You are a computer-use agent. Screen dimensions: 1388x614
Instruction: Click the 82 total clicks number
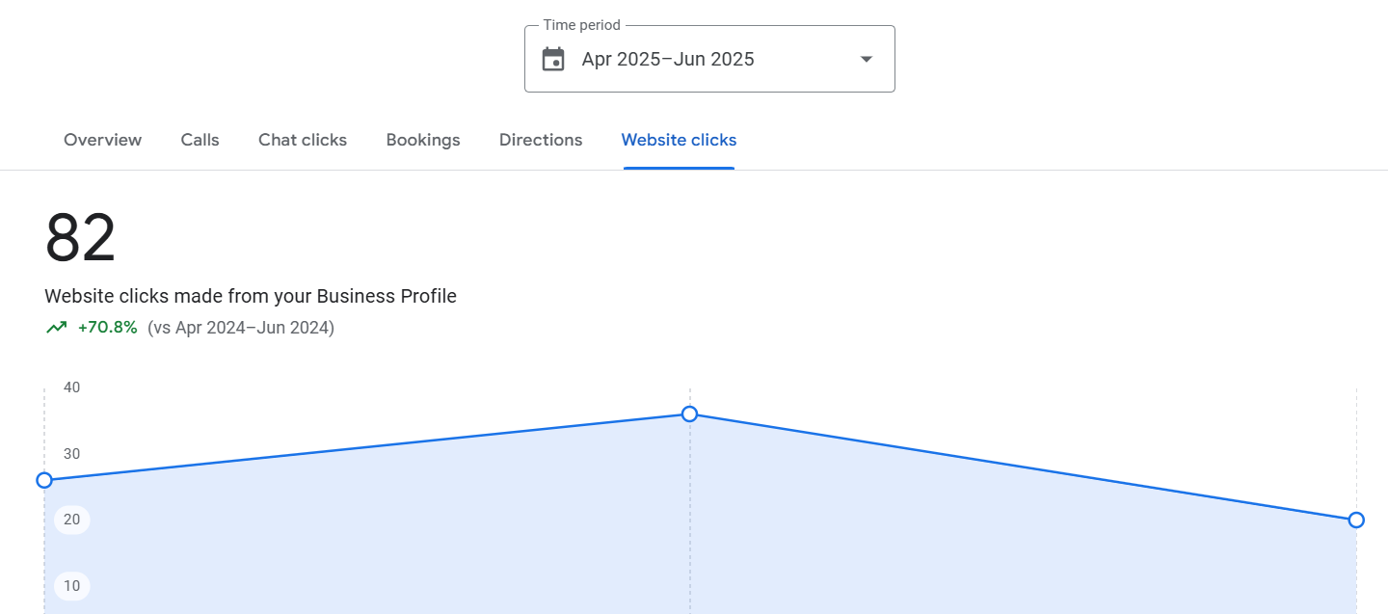[80, 238]
